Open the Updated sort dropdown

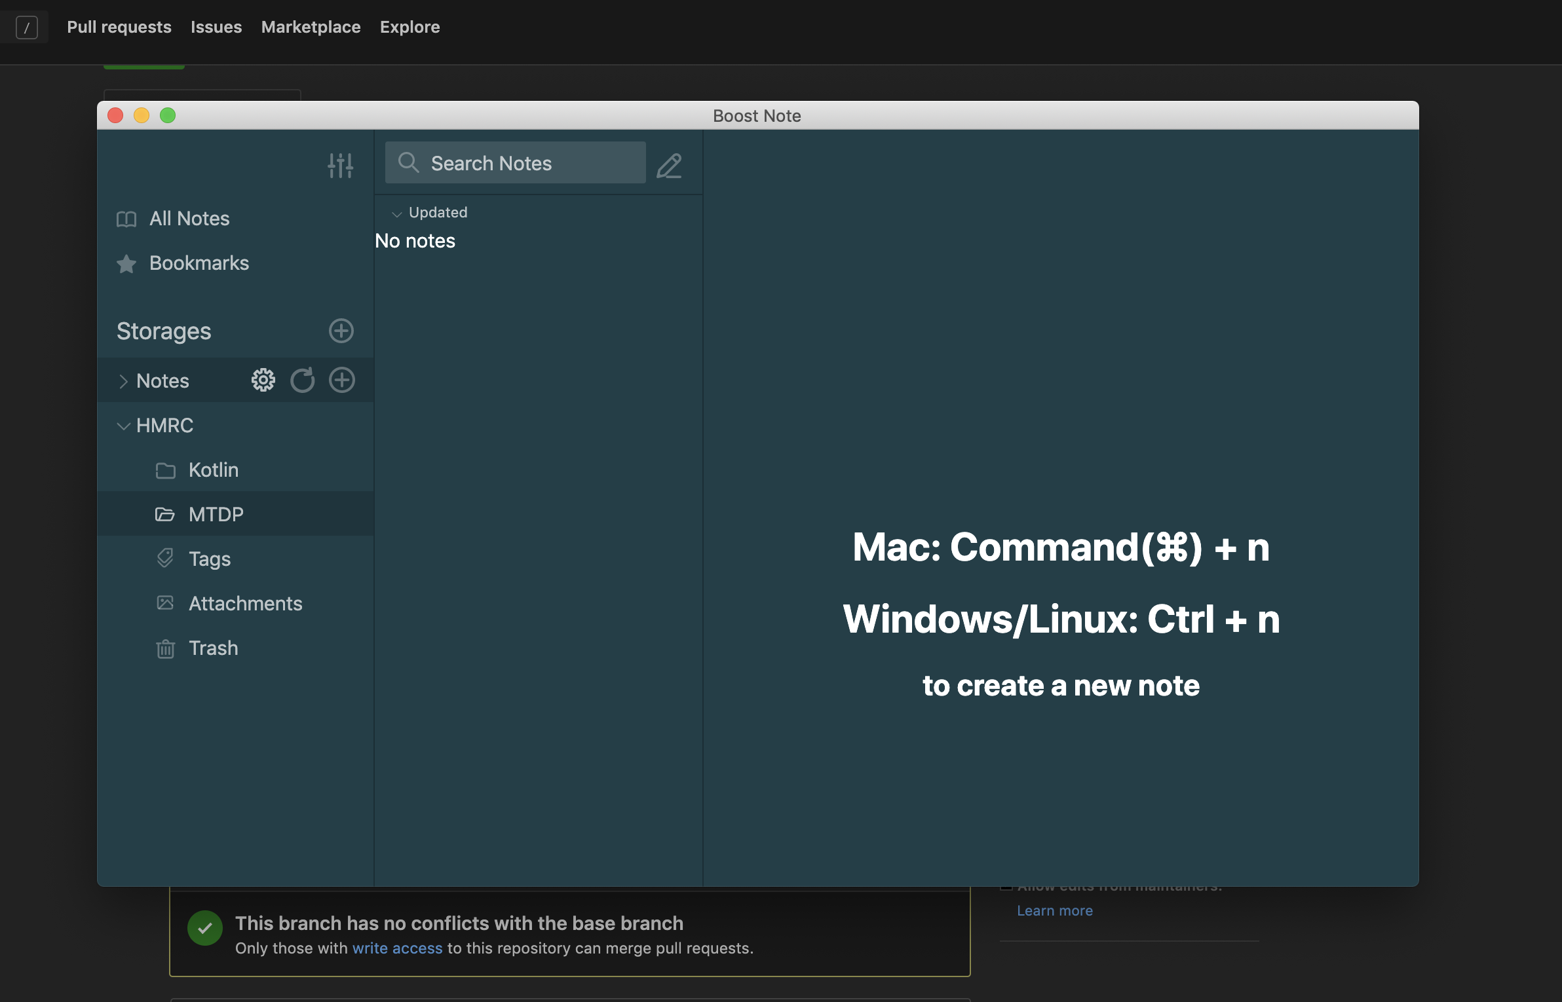[430, 213]
